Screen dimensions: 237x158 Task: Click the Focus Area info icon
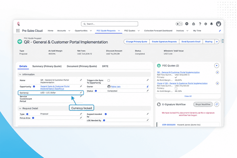click(x=33, y=118)
